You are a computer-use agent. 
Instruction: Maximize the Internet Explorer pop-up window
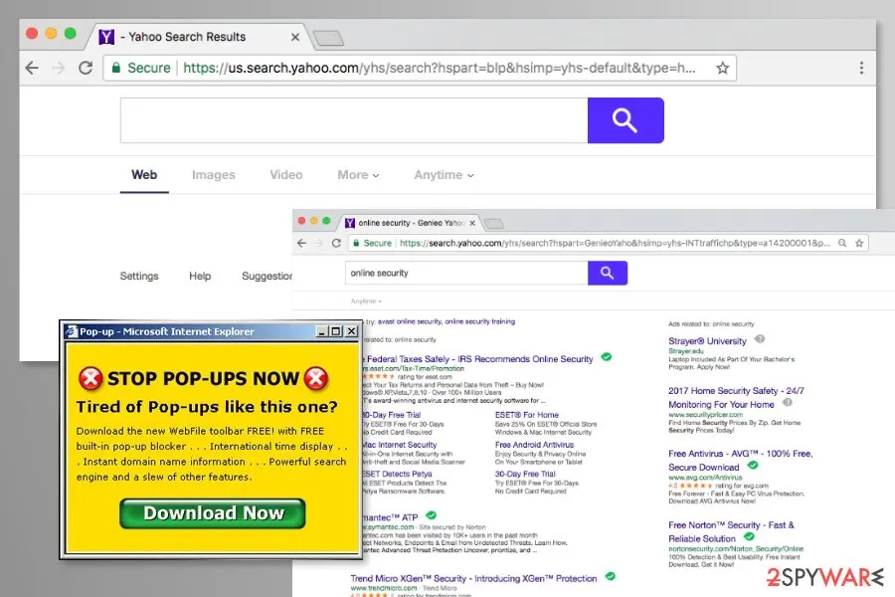(x=336, y=331)
